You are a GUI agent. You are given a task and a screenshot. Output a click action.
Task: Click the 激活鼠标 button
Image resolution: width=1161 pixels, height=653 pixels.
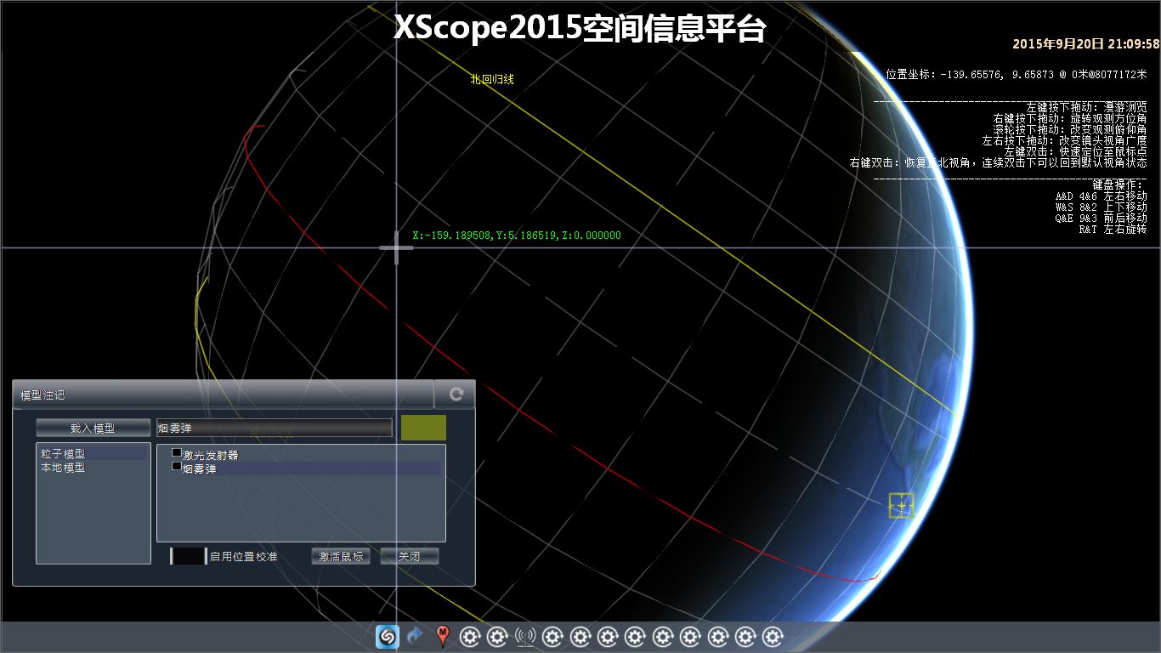pyautogui.click(x=341, y=557)
